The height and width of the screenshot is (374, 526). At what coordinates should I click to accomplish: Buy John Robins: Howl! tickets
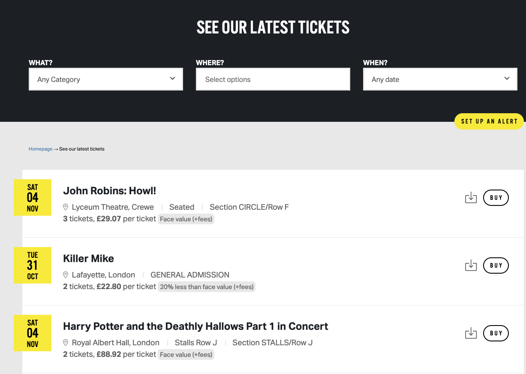(496, 198)
